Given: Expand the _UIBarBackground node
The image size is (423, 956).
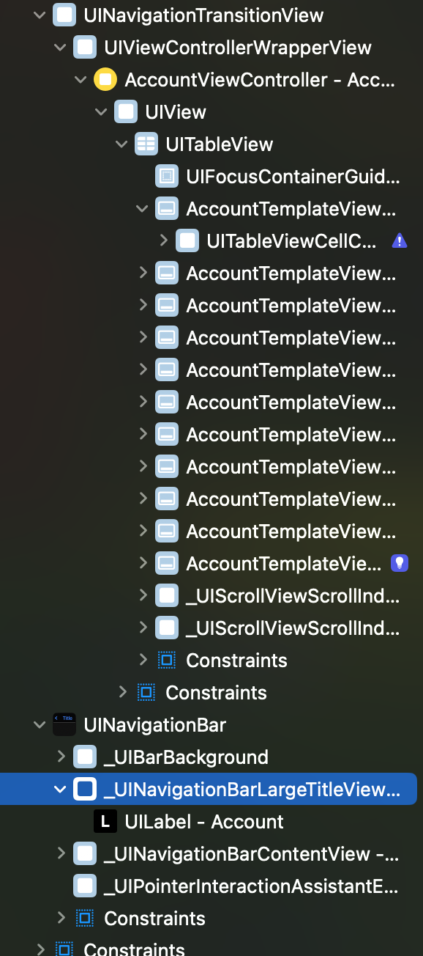Looking at the screenshot, I should (x=61, y=757).
